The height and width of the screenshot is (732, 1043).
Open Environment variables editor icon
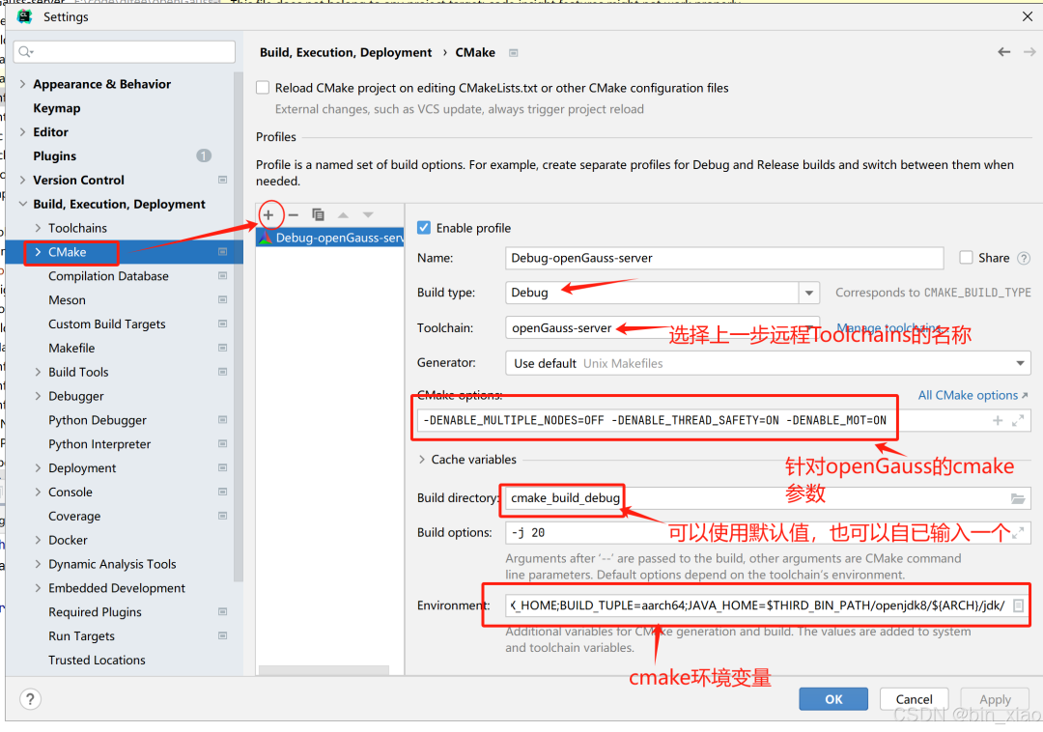click(1018, 605)
